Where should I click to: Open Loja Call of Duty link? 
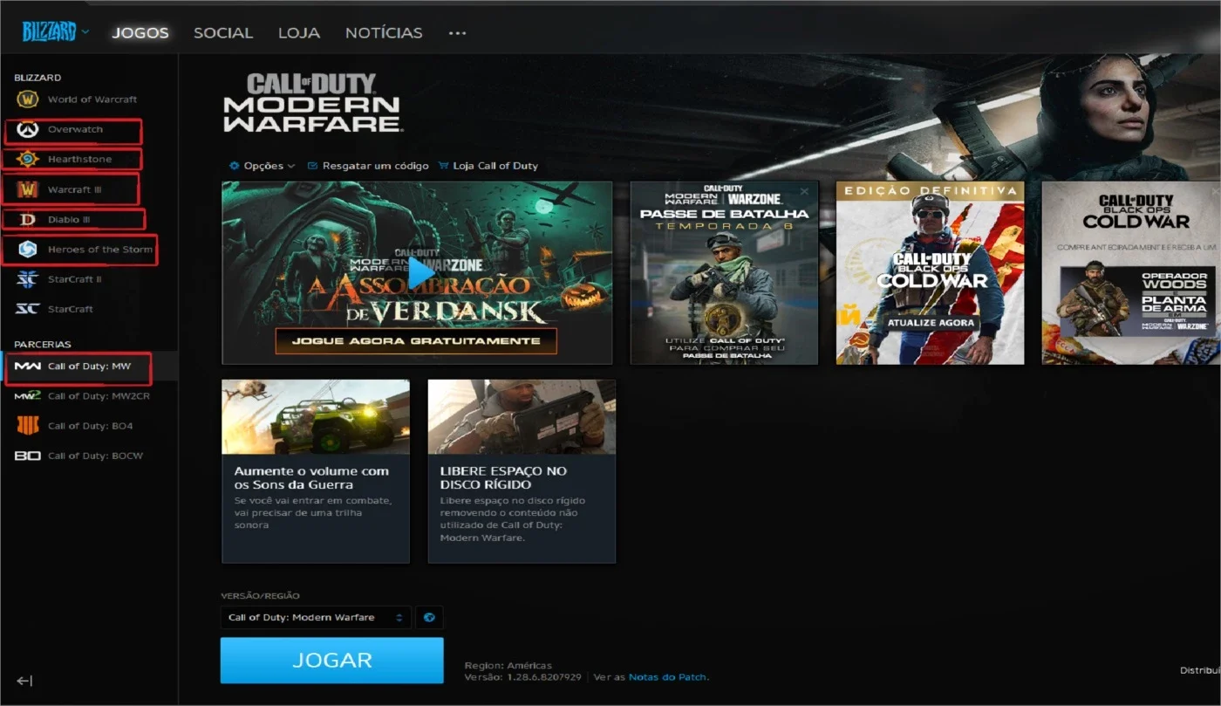pos(488,166)
